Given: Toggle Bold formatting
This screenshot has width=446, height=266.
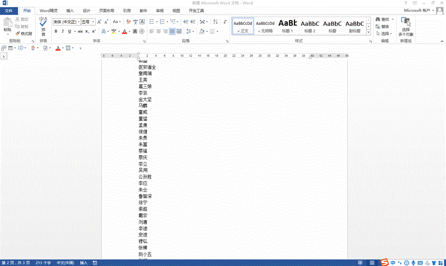Looking at the screenshot, I should point(56,32).
